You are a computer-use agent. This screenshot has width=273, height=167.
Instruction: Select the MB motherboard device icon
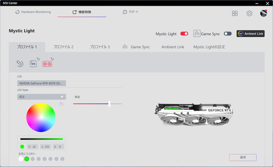pyautogui.click(x=33, y=64)
